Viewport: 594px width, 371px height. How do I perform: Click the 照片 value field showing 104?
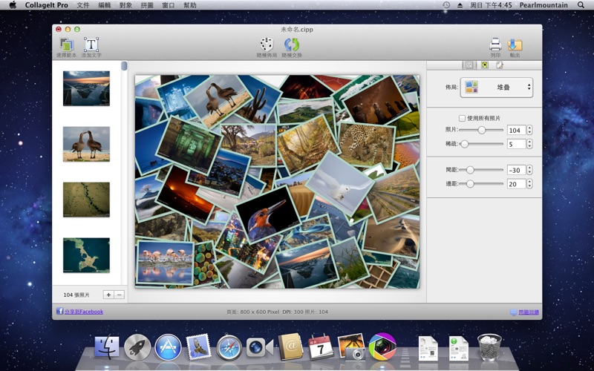pyautogui.click(x=516, y=131)
